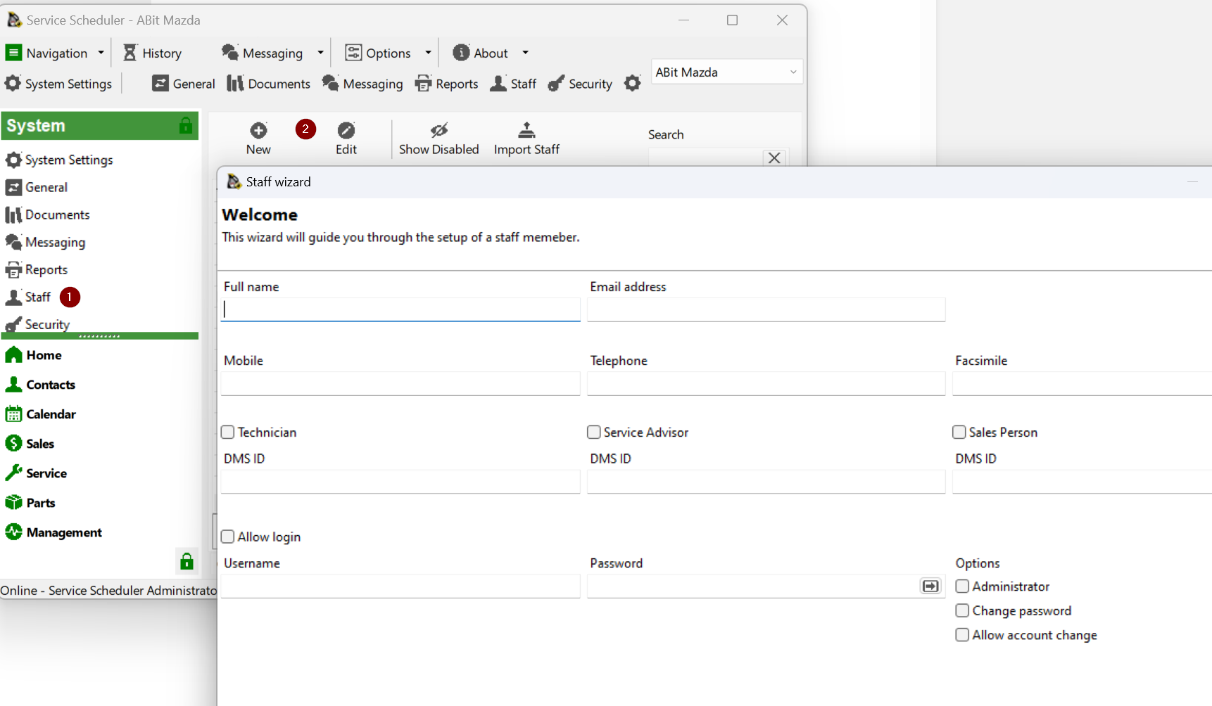This screenshot has height=706, width=1212.
Task: Select Messaging in the sidebar
Action: (45, 242)
